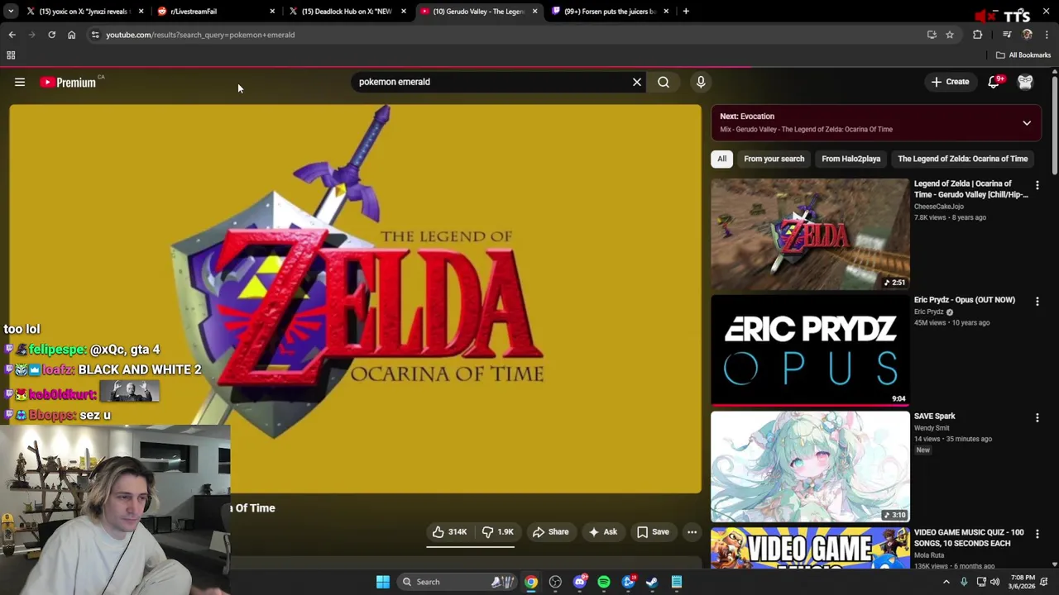Open options for SAVE Spark video
Image resolution: width=1059 pixels, height=595 pixels.
tap(1037, 418)
